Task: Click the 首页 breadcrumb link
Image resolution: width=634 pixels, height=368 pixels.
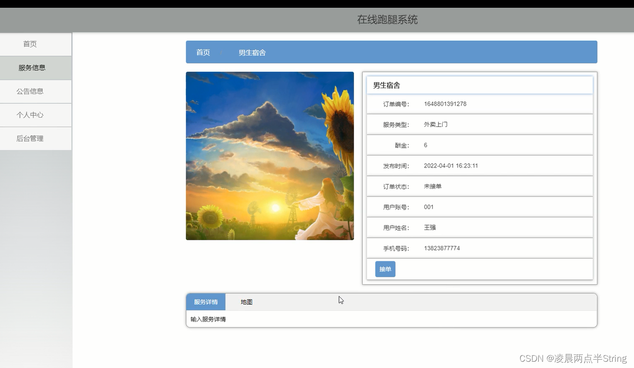Action: (203, 52)
